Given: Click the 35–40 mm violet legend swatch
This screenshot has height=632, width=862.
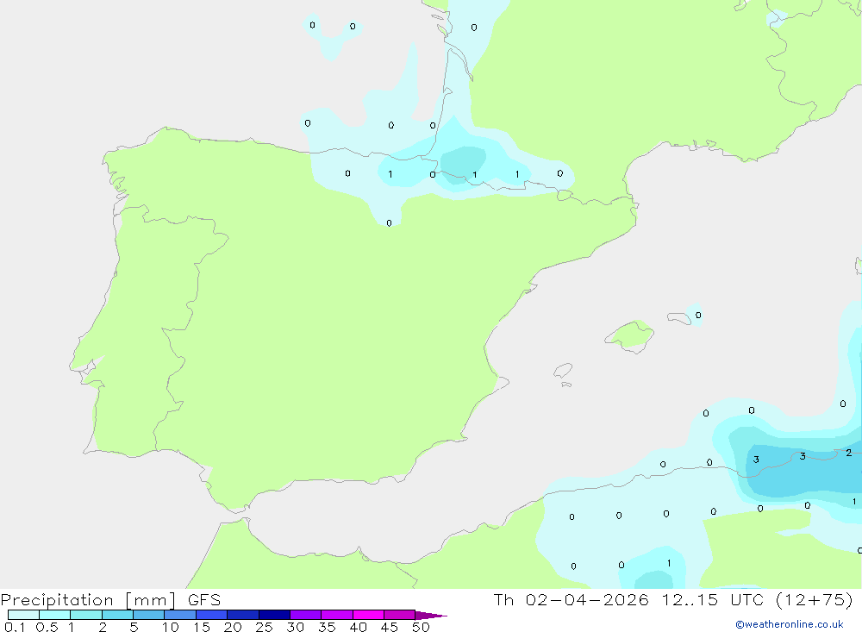Looking at the screenshot, I should [336, 615].
